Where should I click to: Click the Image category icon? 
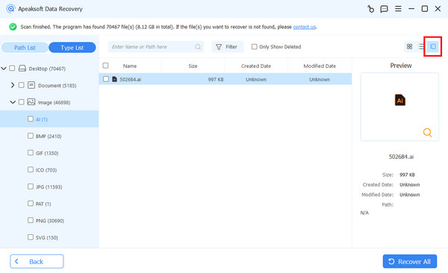coord(31,102)
